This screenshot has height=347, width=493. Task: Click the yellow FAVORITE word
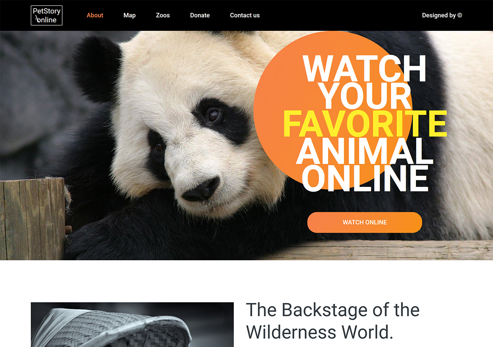(365, 124)
